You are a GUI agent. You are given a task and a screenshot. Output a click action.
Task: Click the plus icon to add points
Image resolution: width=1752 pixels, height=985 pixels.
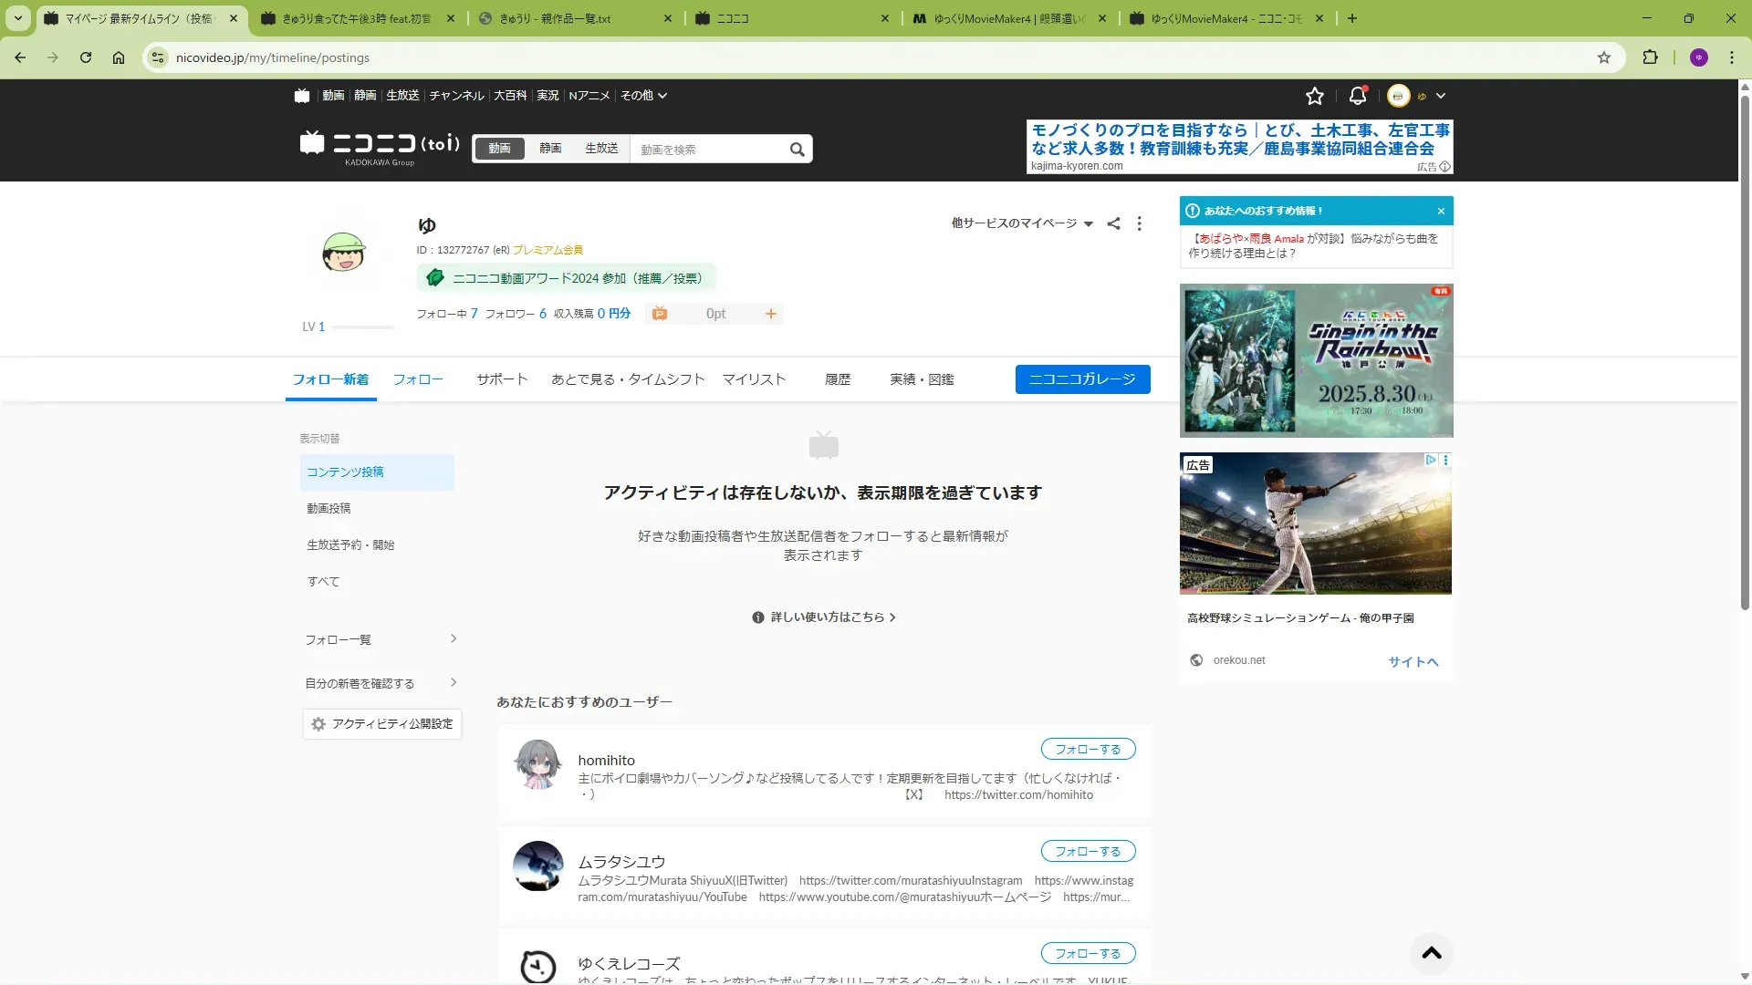pyautogui.click(x=771, y=314)
